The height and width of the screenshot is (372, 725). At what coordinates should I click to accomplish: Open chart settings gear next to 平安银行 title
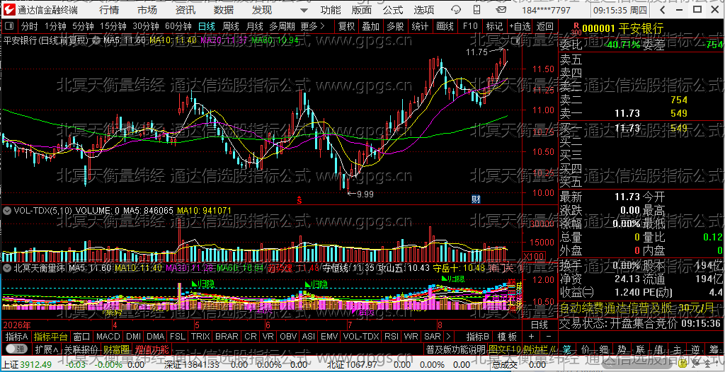click(x=96, y=41)
